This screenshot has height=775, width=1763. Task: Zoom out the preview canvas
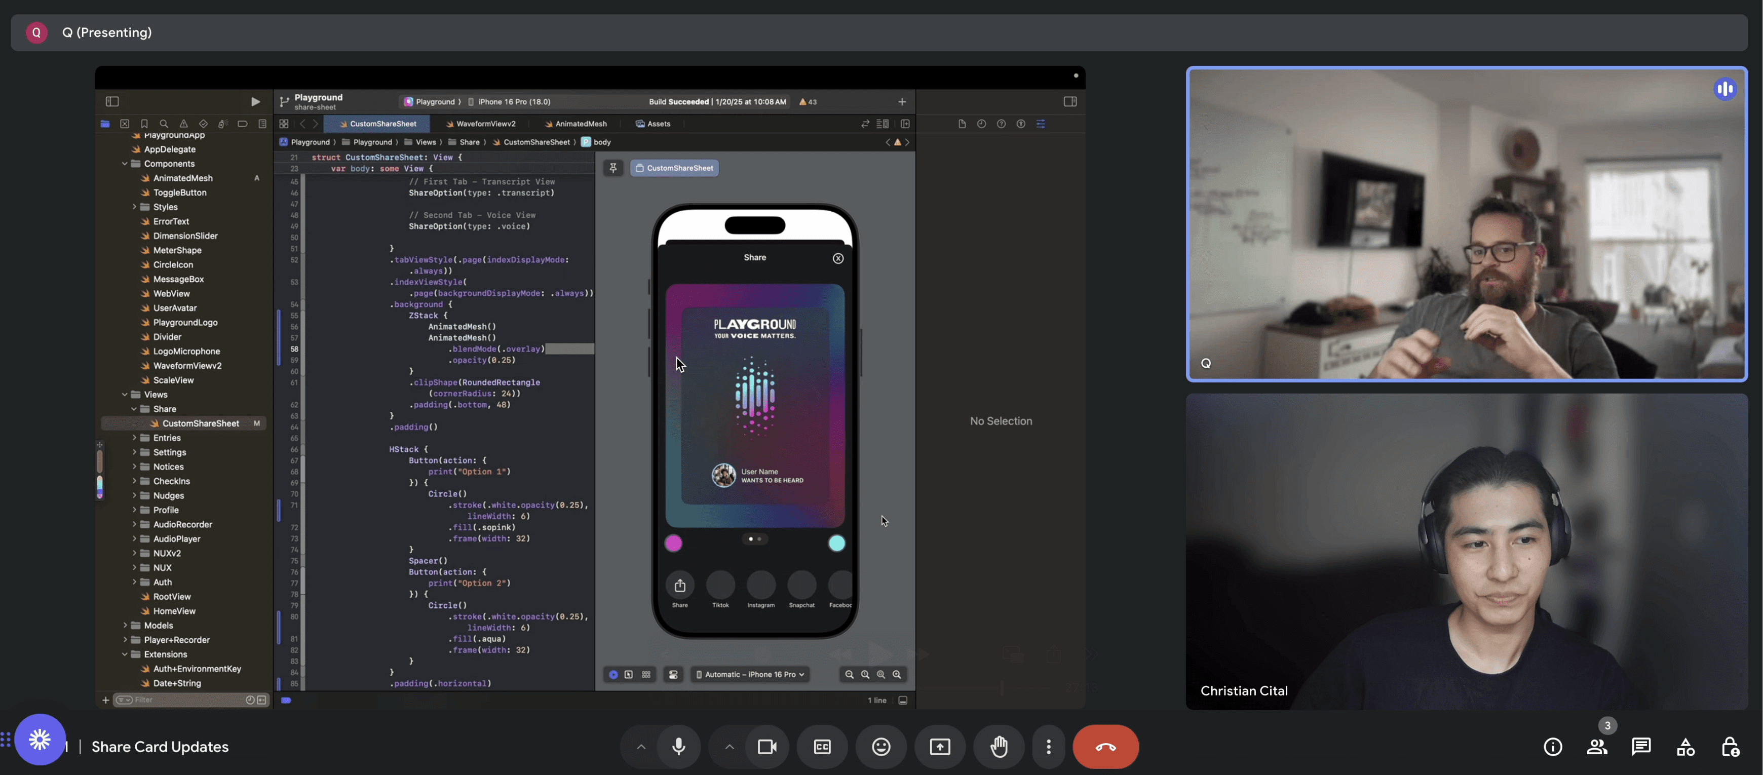(850, 674)
